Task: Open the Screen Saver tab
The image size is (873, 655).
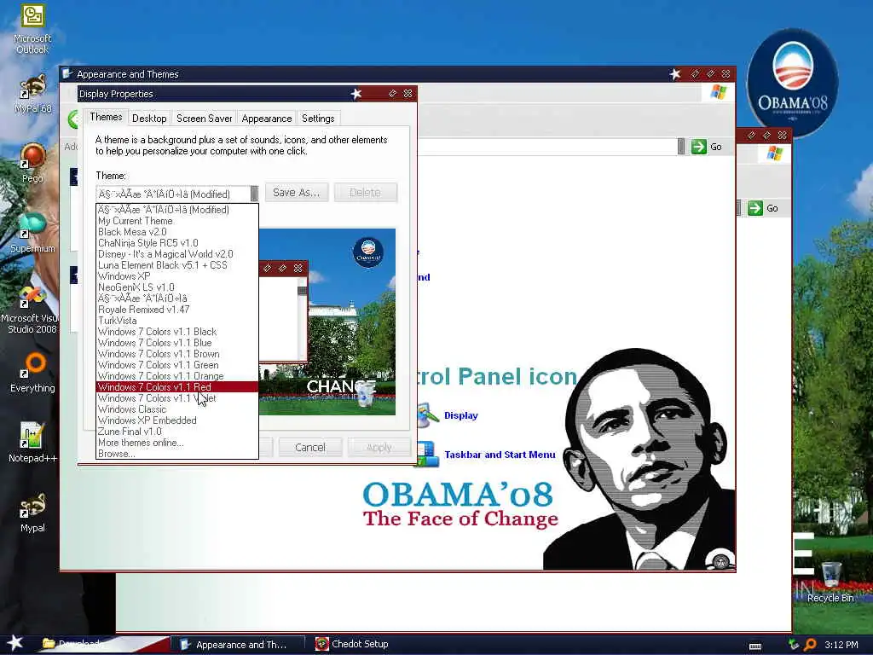Action: [205, 119]
